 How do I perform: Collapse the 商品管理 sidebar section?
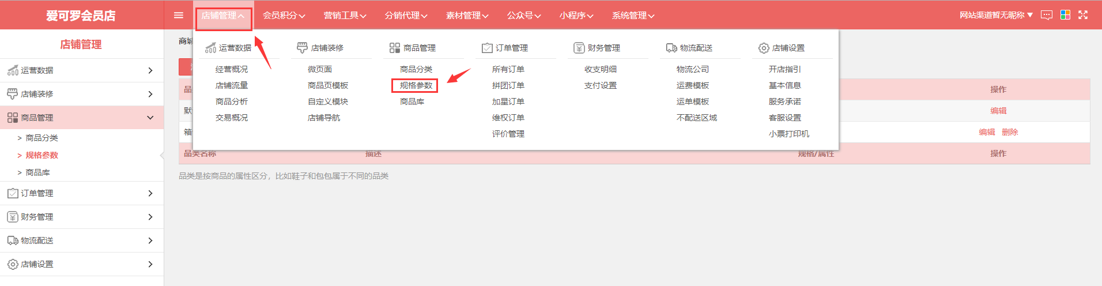[x=150, y=118]
